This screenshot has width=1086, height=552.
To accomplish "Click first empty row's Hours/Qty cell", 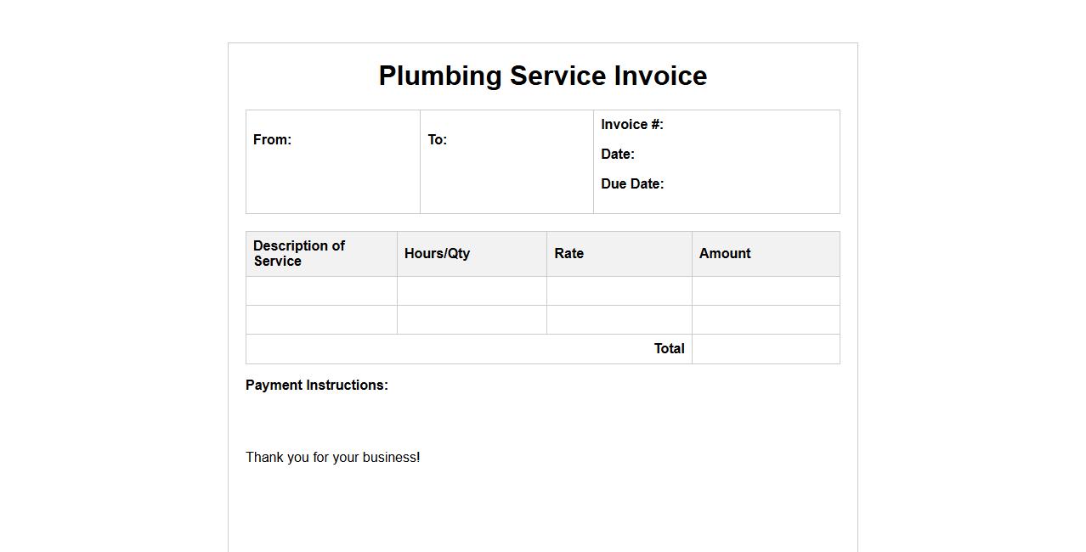I will click(x=472, y=290).
